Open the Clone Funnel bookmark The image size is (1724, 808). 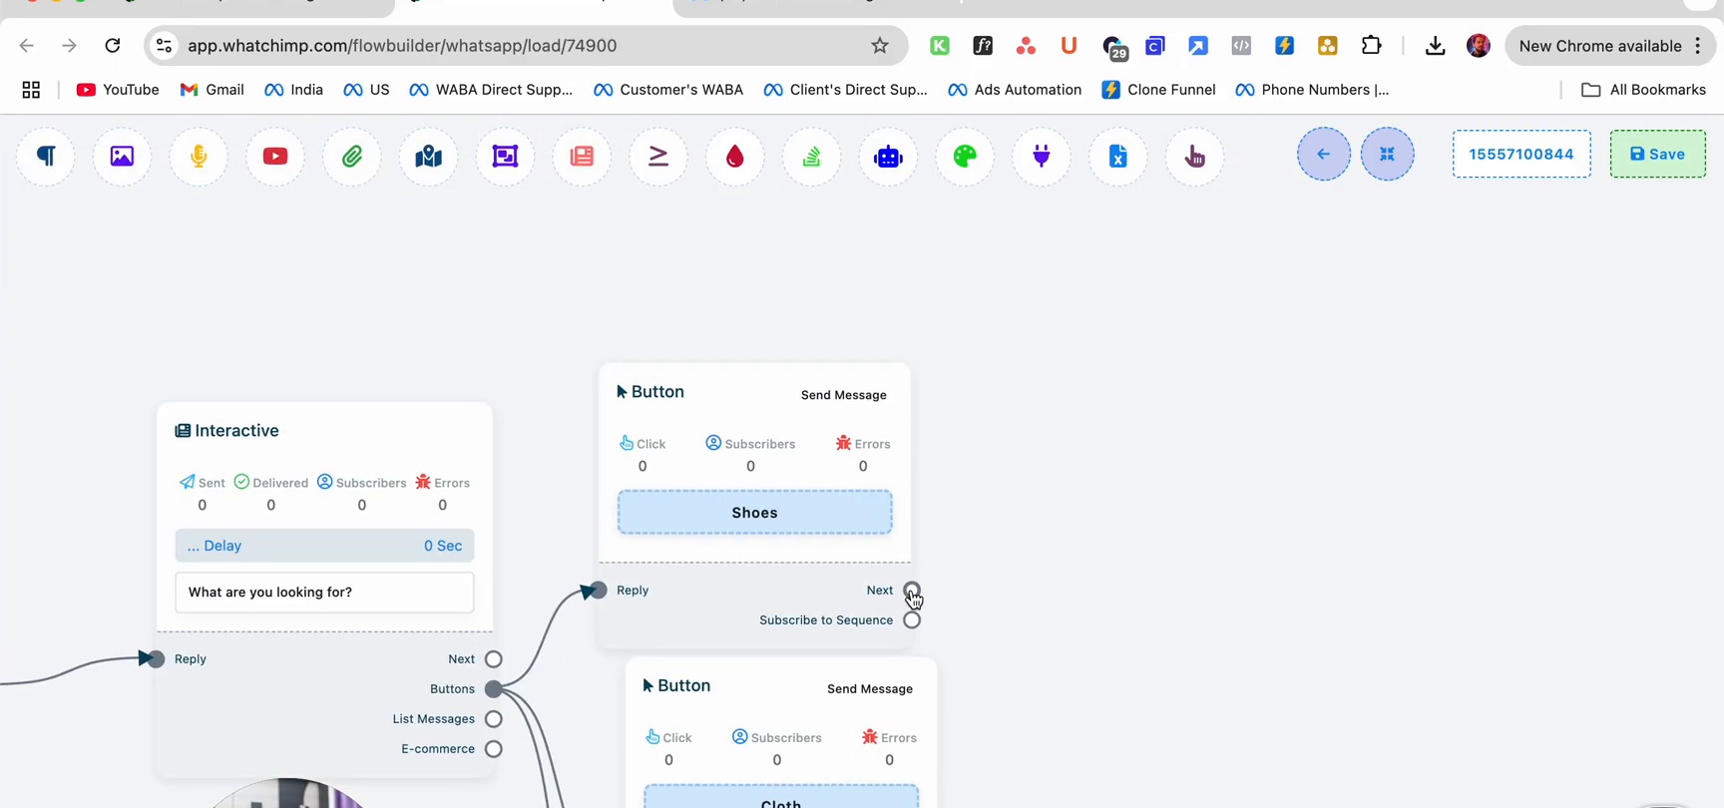coord(1158,90)
